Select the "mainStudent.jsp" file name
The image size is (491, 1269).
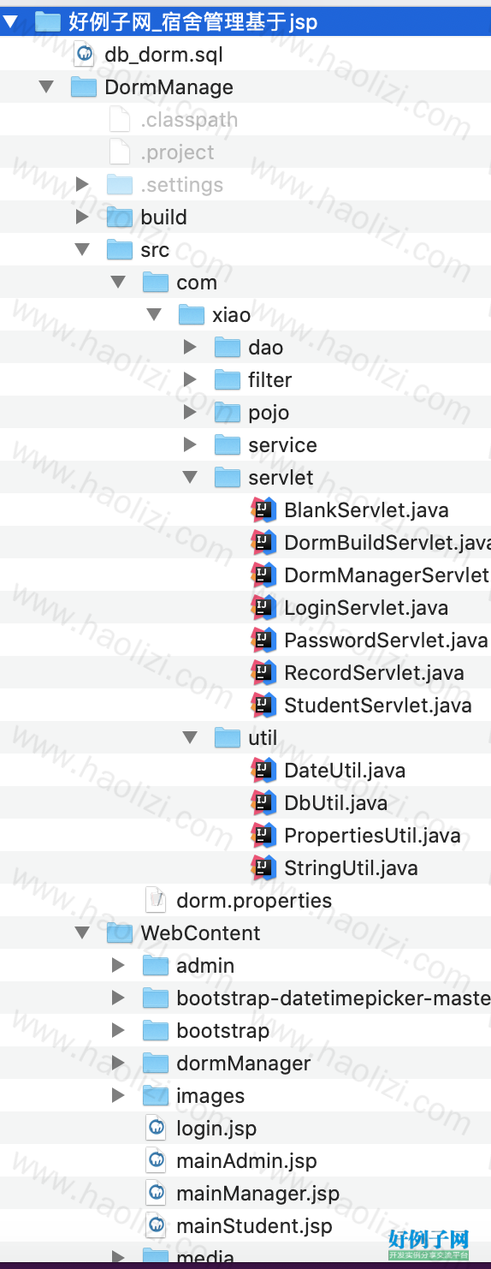click(x=254, y=1227)
